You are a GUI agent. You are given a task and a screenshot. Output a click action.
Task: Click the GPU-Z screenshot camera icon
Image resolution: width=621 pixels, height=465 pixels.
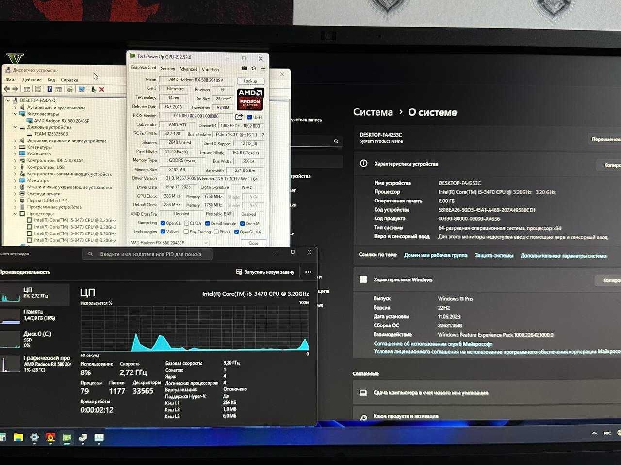point(245,69)
